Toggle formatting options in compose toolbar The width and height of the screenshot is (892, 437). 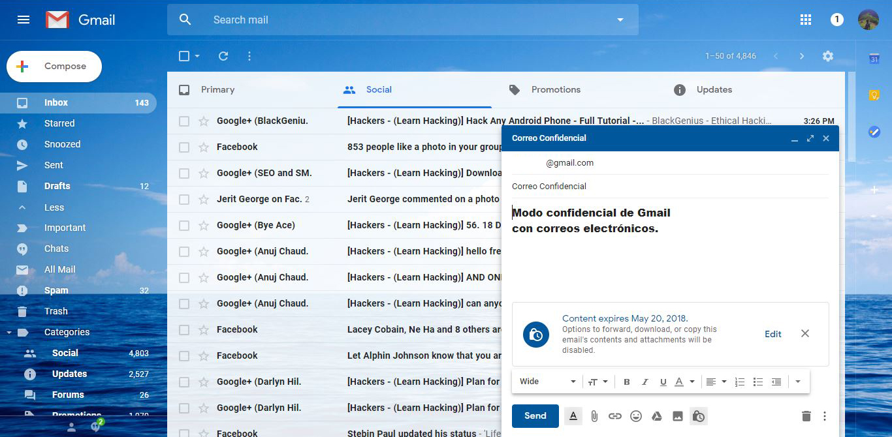[573, 416]
